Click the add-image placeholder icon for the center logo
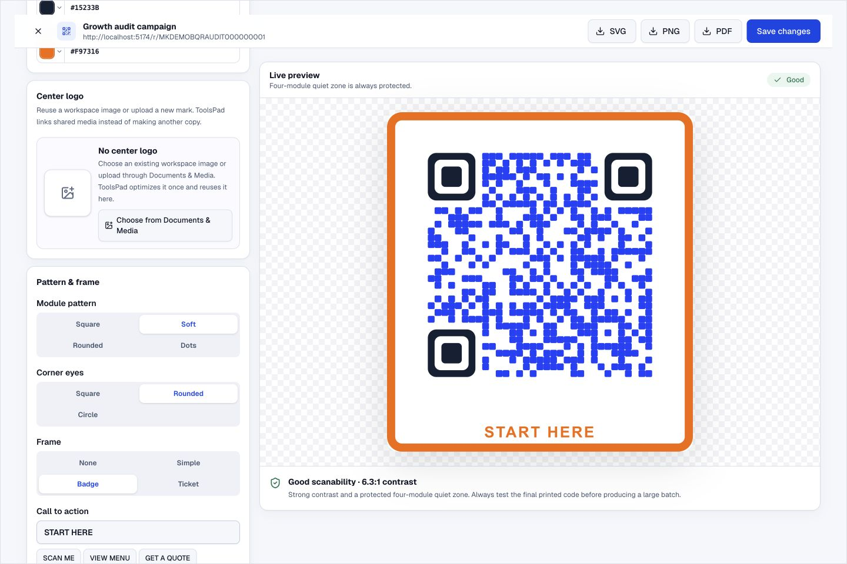This screenshot has width=847, height=564. click(68, 193)
